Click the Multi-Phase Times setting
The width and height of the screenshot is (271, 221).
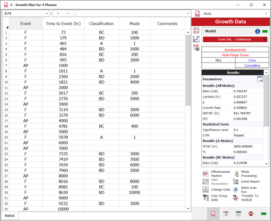[235, 54]
